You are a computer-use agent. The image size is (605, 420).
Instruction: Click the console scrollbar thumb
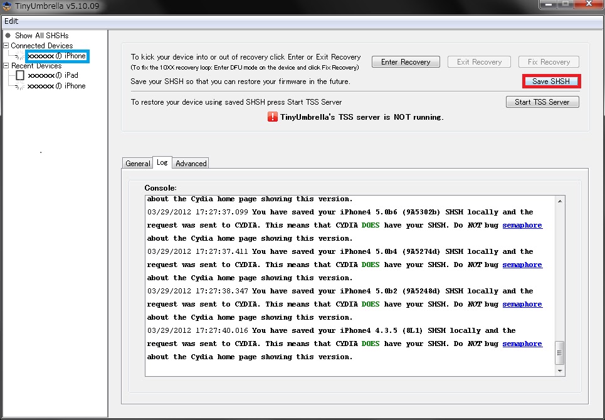pos(560,353)
